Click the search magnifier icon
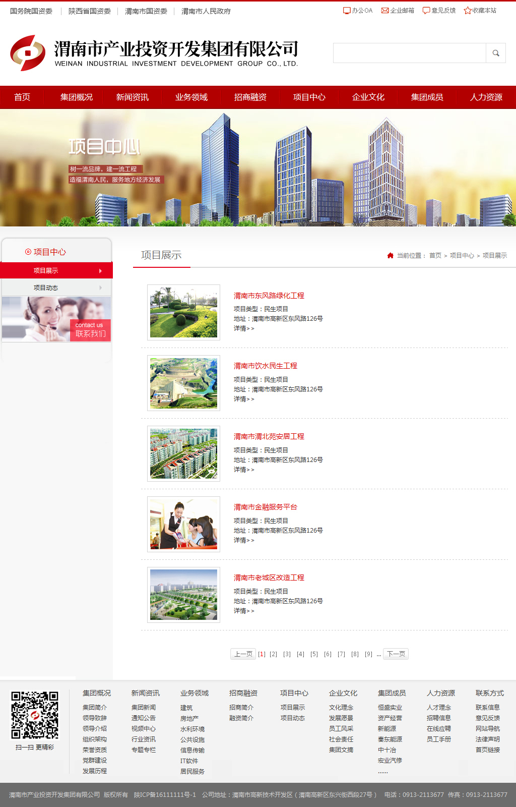 496,53
